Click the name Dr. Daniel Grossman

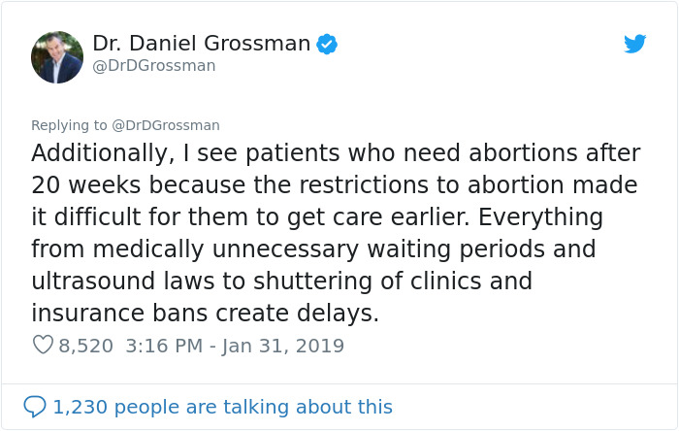click(202, 44)
